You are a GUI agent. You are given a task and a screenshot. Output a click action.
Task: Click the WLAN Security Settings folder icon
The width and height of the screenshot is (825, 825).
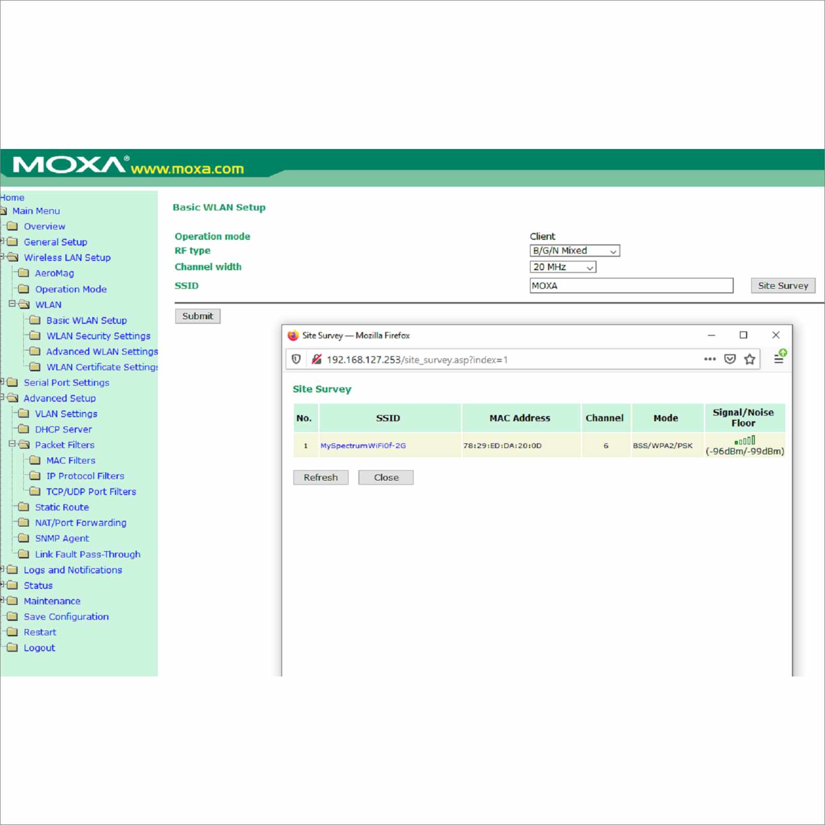click(x=35, y=335)
